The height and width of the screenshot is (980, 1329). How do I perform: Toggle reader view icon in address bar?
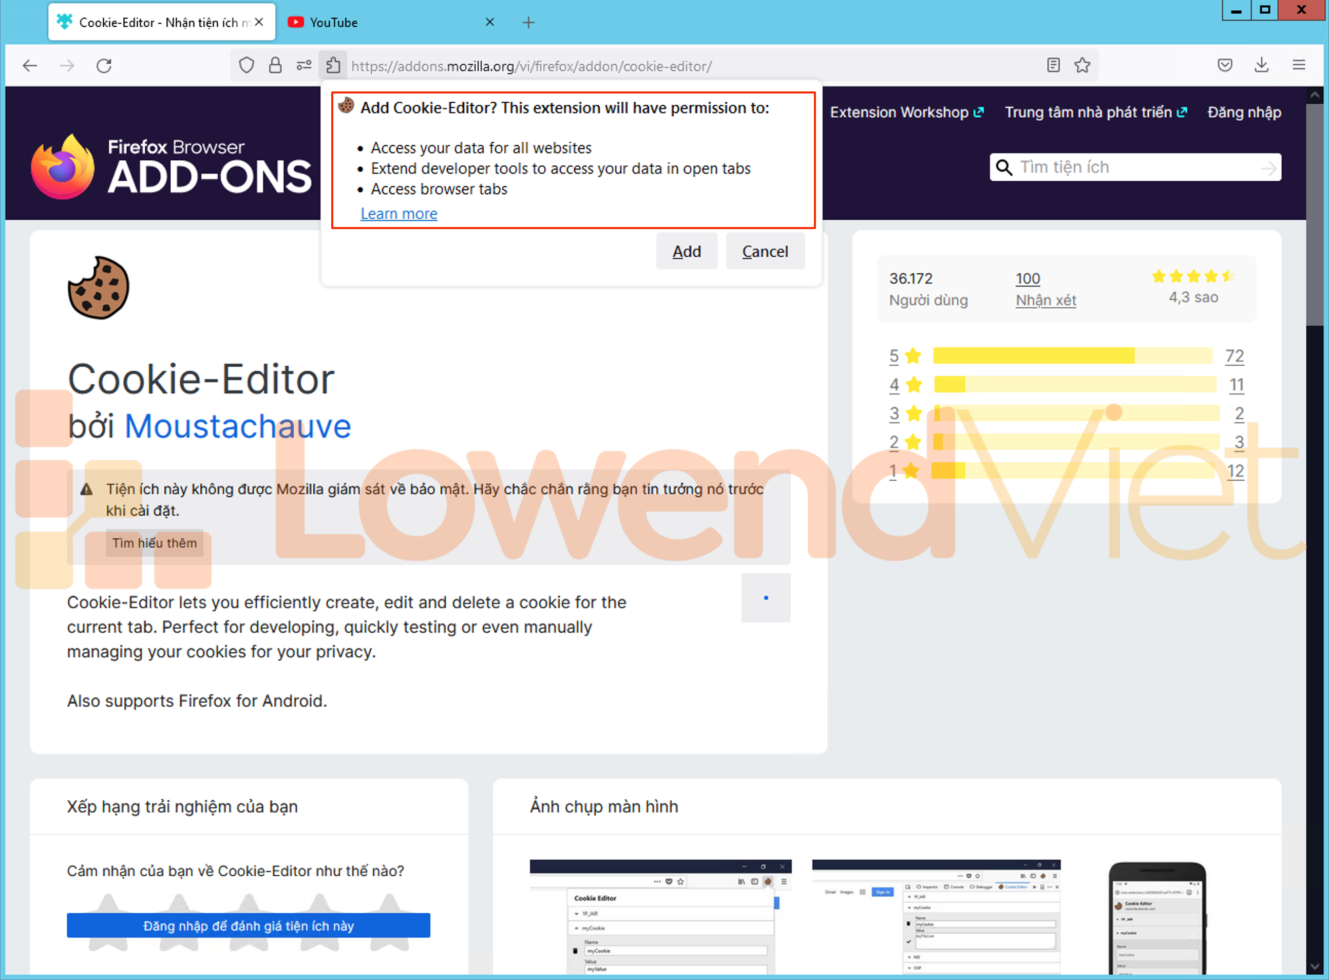pos(1053,65)
